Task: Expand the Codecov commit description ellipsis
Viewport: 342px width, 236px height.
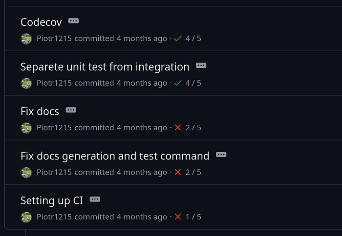Action: (73, 21)
